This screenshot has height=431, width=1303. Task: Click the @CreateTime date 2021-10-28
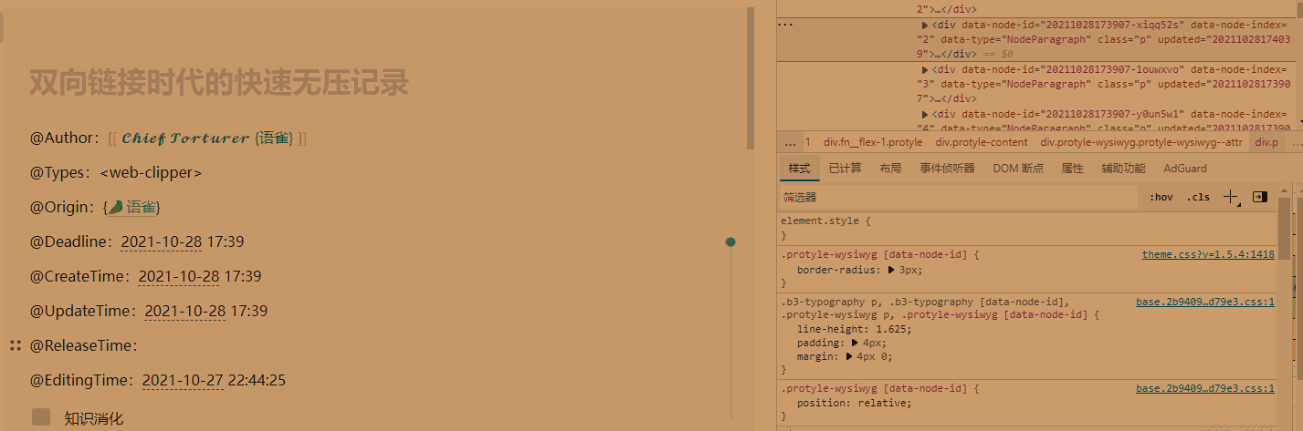tap(179, 277)
